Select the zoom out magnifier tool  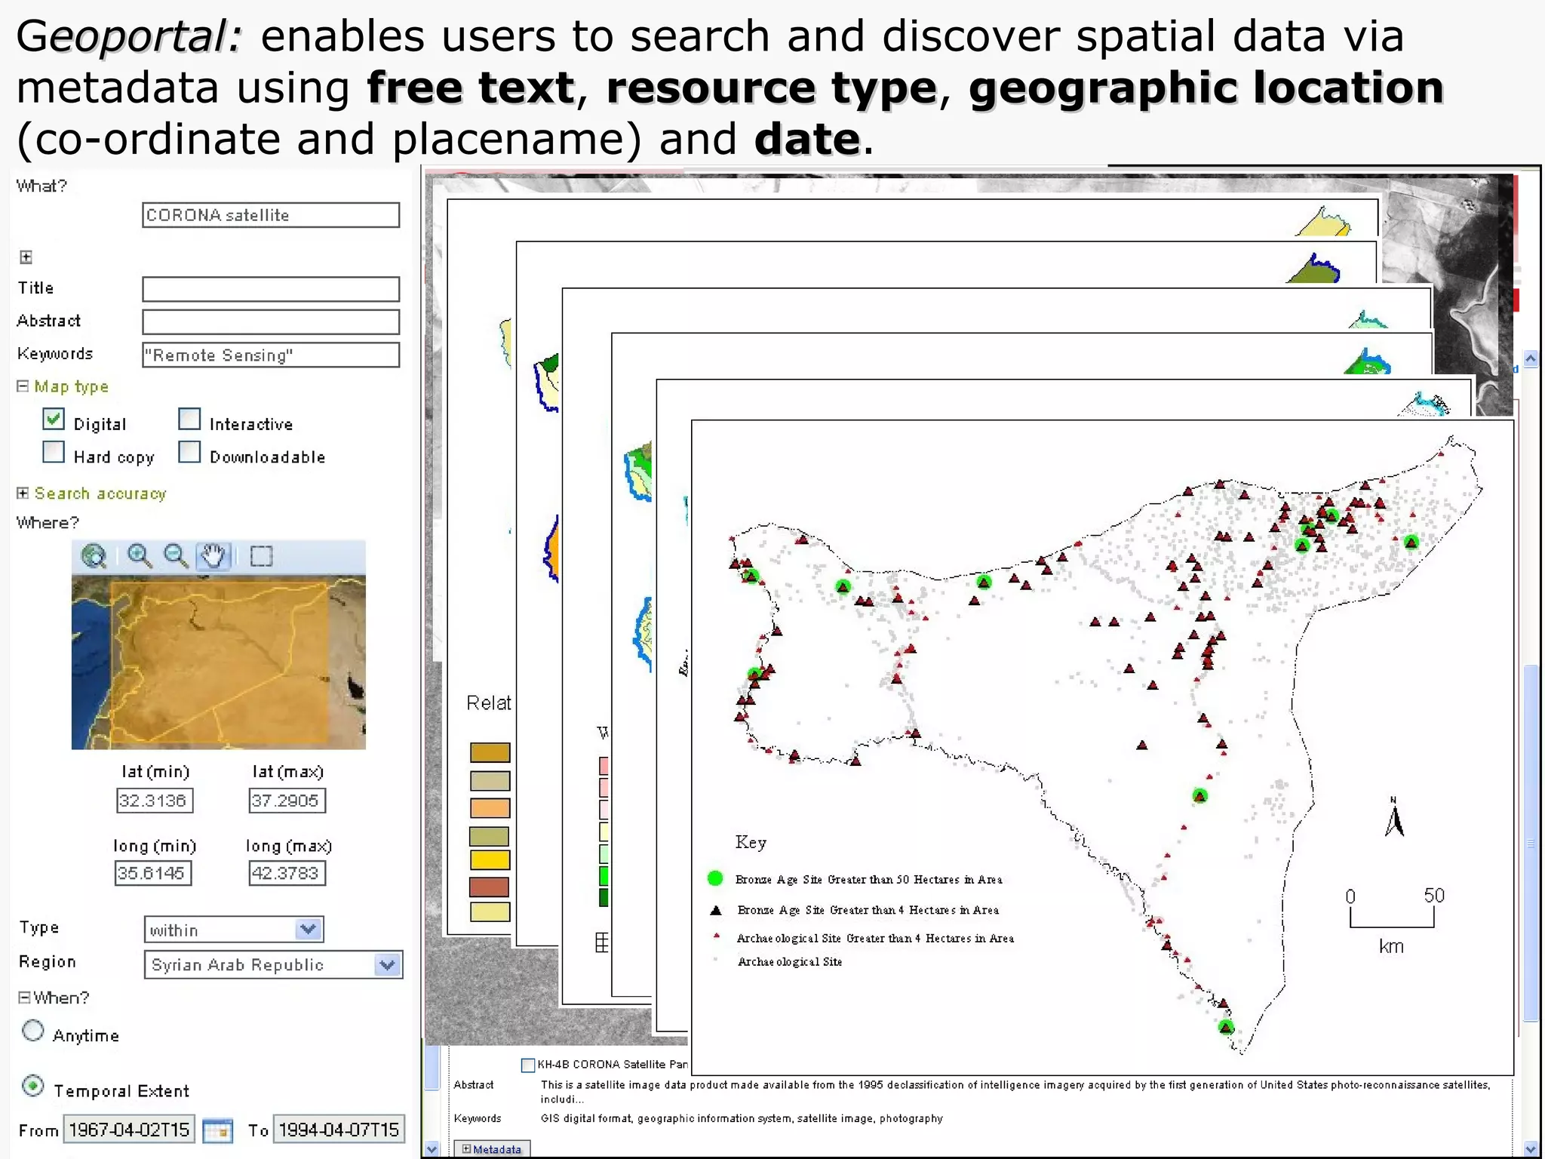(x=177, y=556)
